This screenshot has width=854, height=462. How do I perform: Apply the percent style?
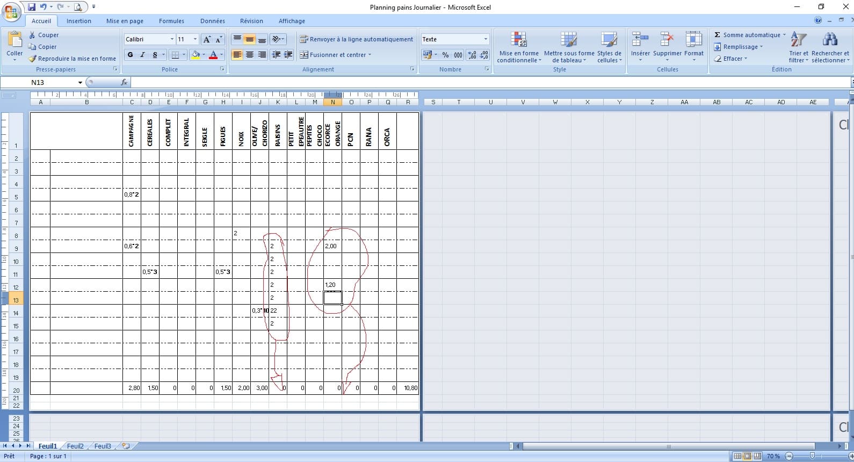point(445,55)
